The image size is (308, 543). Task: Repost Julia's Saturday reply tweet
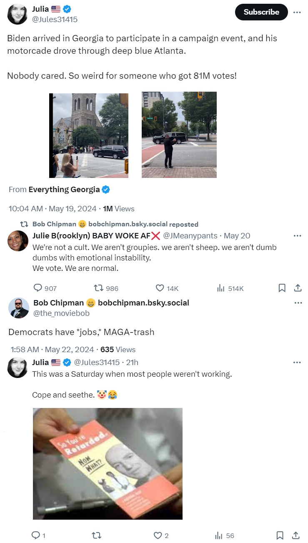97,535
